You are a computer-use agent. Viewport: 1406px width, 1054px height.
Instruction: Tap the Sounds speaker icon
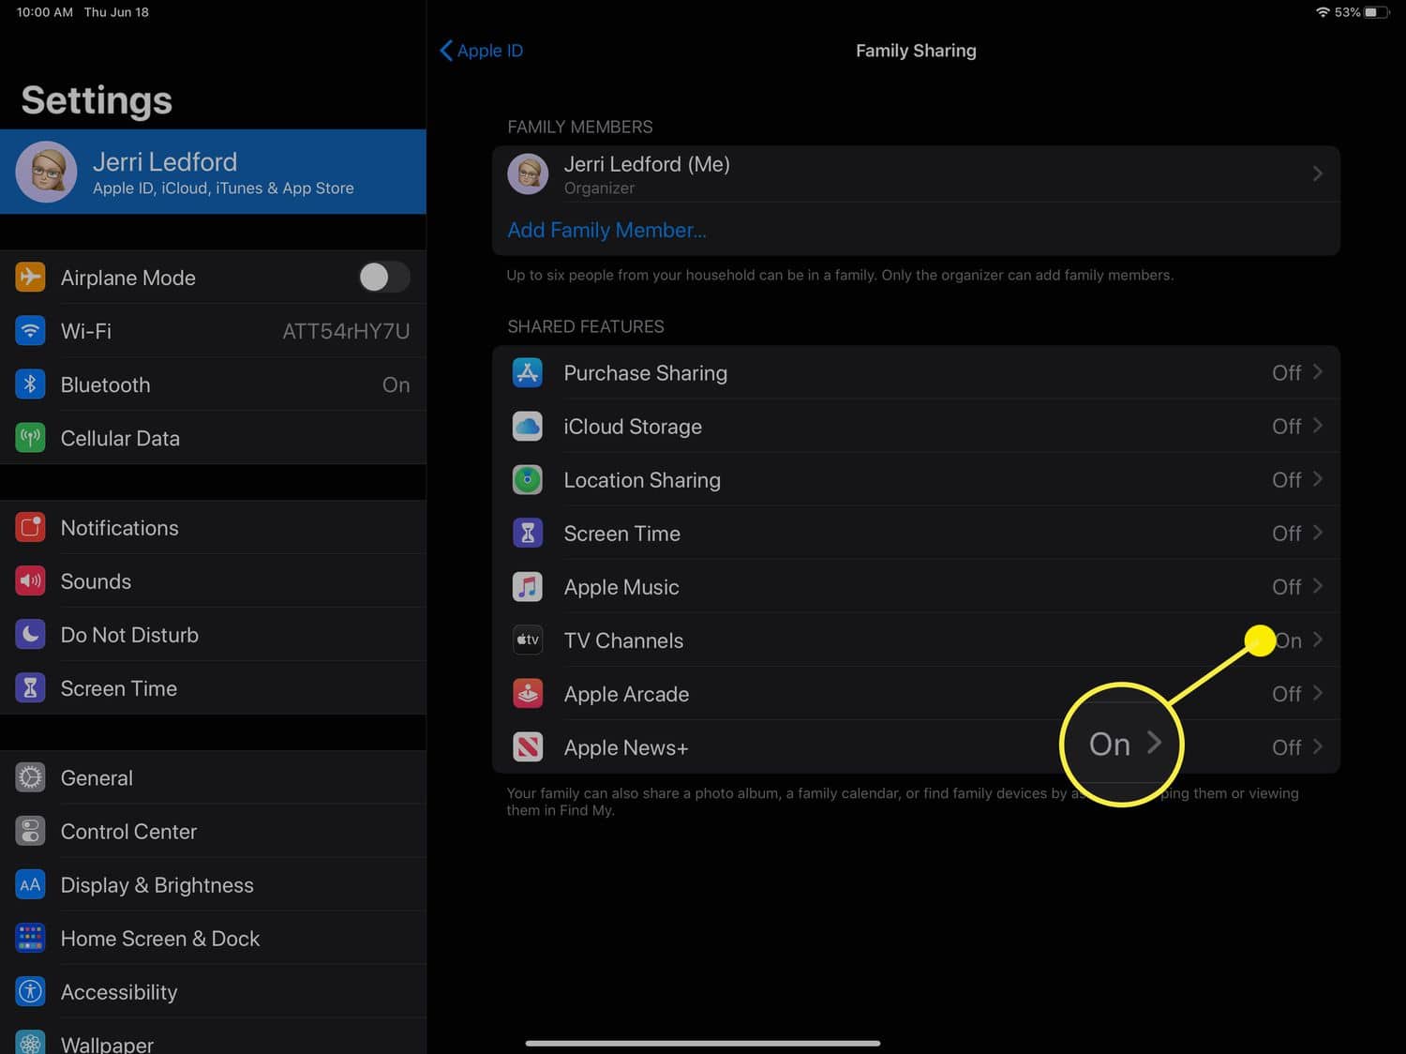coord(30,581)
